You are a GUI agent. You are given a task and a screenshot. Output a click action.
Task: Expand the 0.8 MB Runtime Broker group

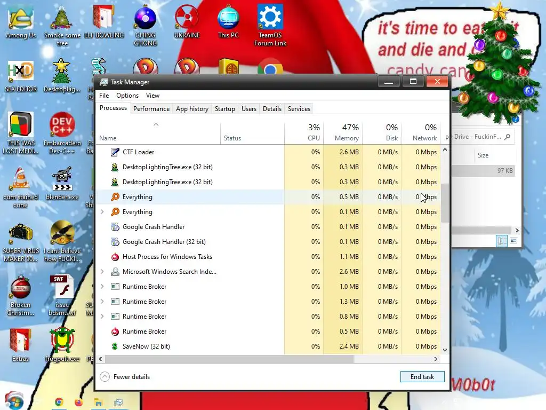102,317
